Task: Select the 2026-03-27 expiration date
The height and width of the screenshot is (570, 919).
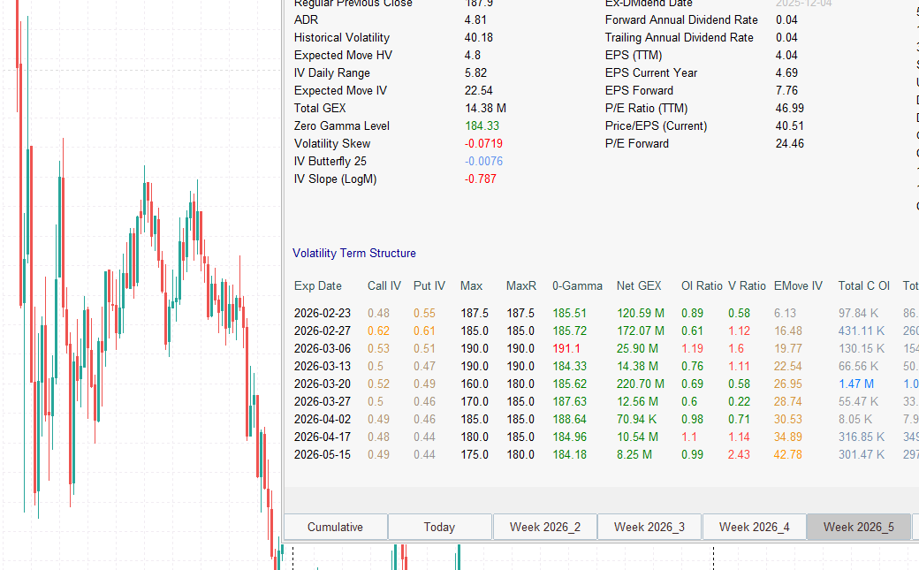Action: tap(323, 401)
